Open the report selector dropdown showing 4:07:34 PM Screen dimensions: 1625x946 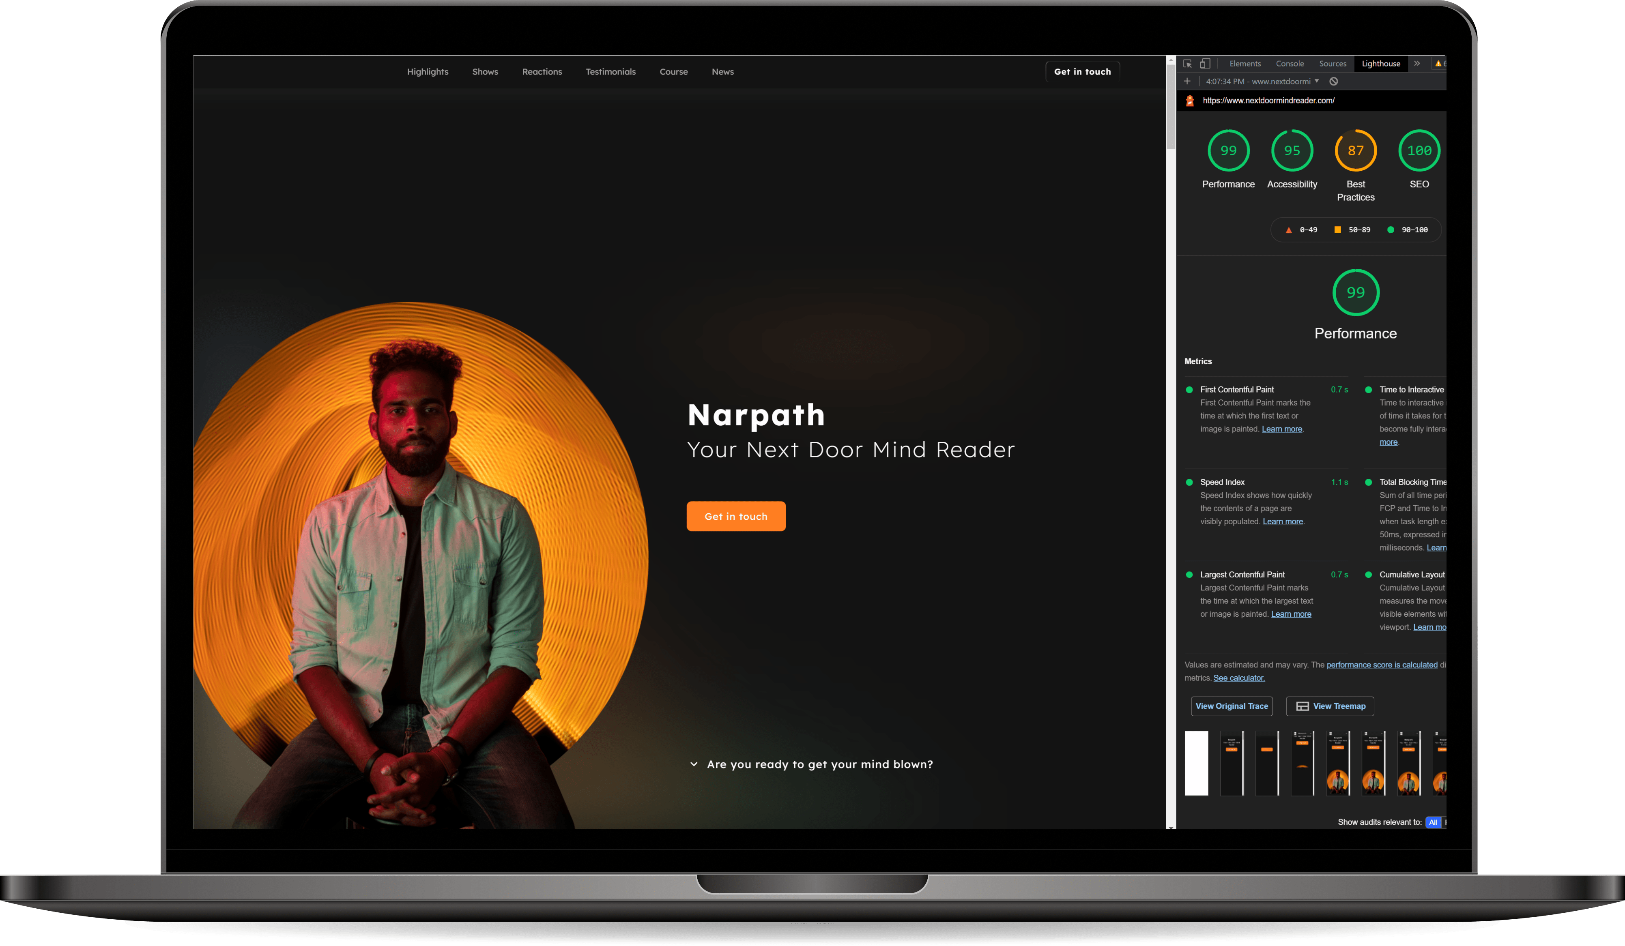point(1263,81)
